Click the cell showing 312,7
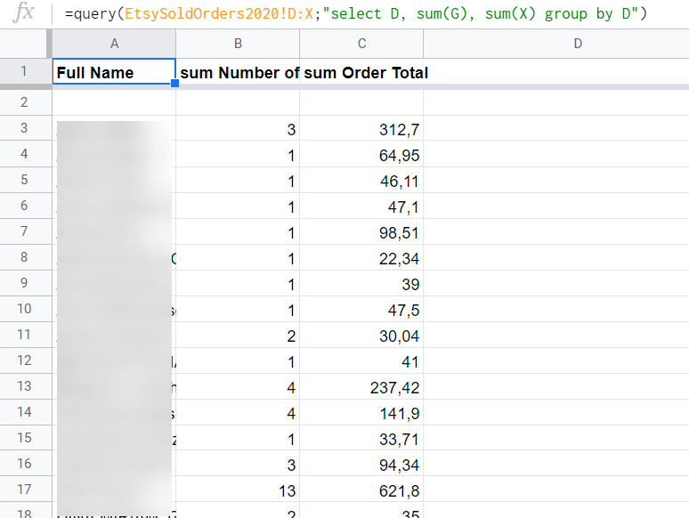Screen dimensions: 689x518 [x=361, y=129]
